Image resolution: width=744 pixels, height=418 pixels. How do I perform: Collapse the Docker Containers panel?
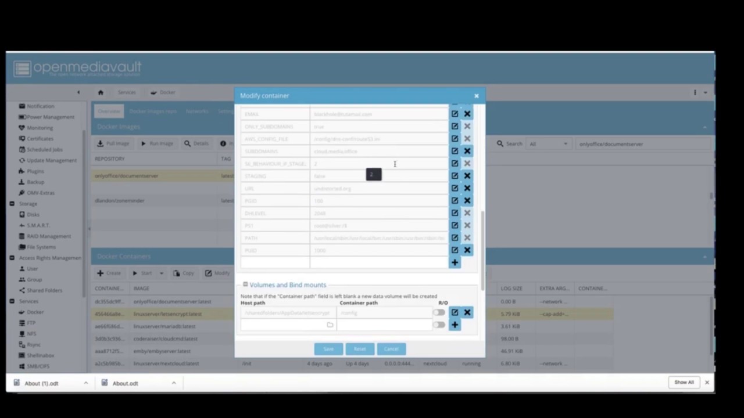tap(705, 256)
